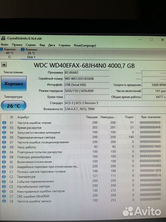Click status icon for attribute 0B

point(4,157)
